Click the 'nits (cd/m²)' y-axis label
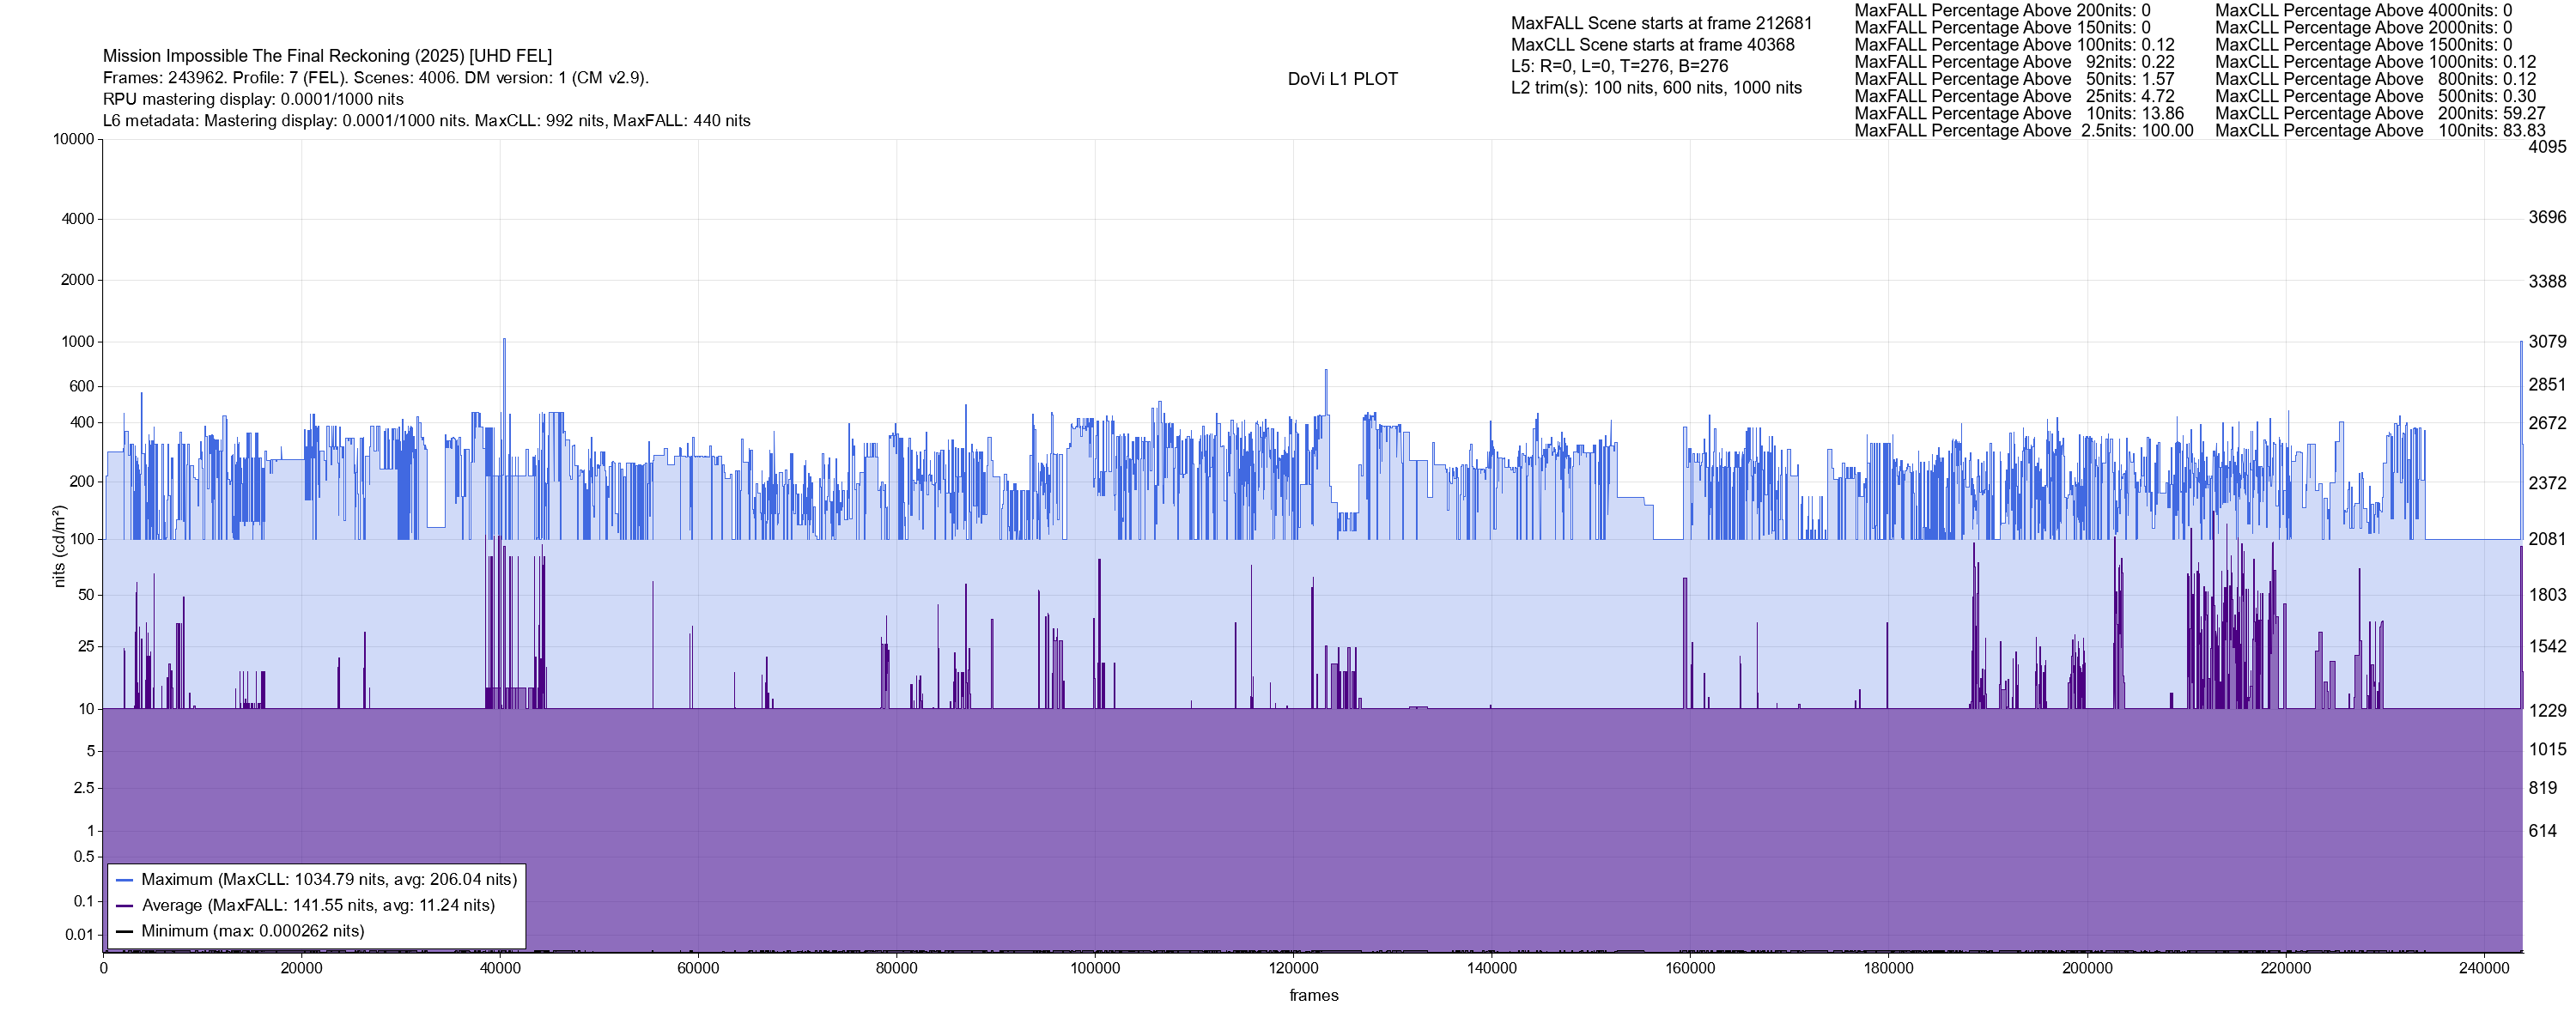 (x=59, y=546)
